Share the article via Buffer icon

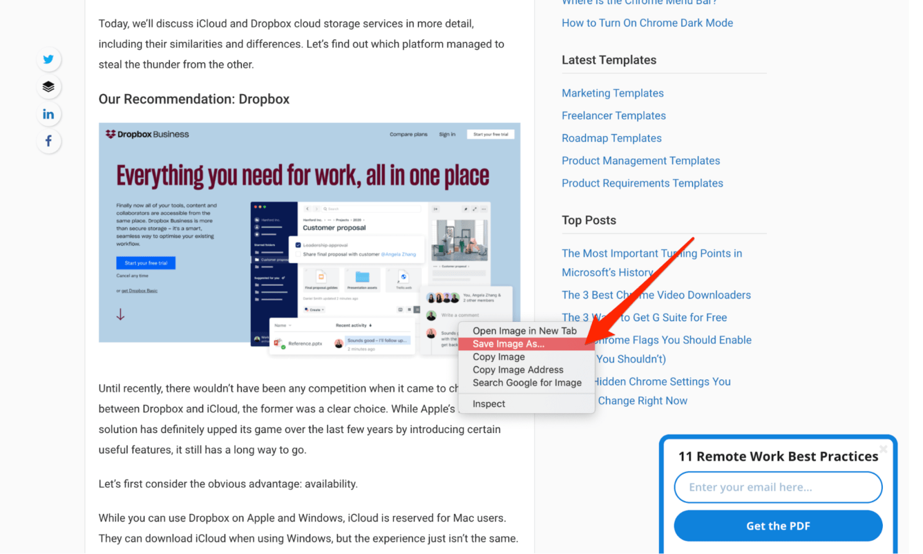click(48, 87)
